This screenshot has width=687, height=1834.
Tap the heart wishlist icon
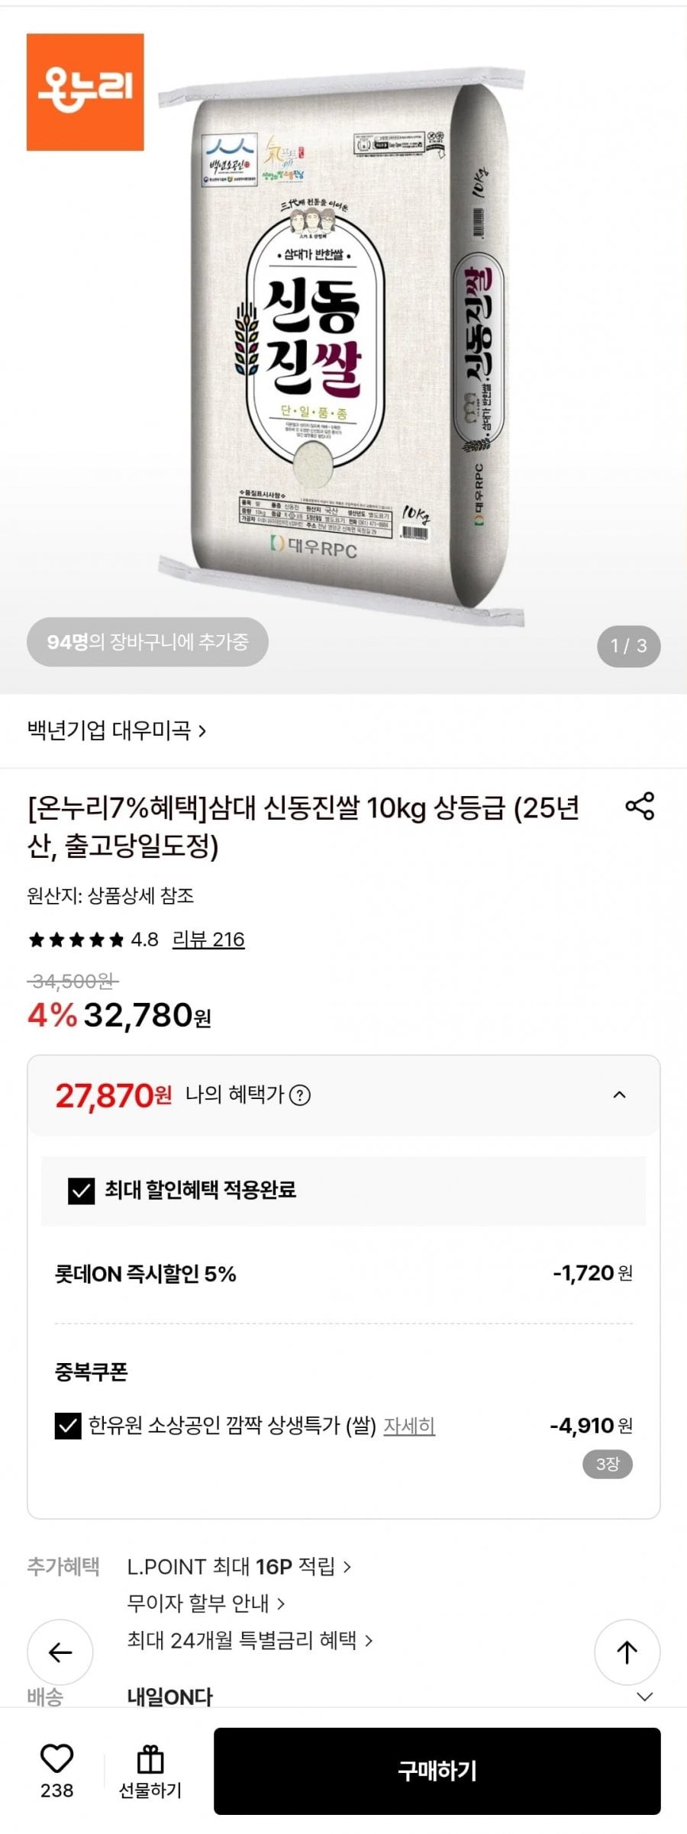point(56,1758)
